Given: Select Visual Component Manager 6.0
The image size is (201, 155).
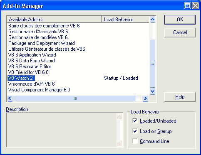Looking at the screenshot, I should click(x=39, y=90).
